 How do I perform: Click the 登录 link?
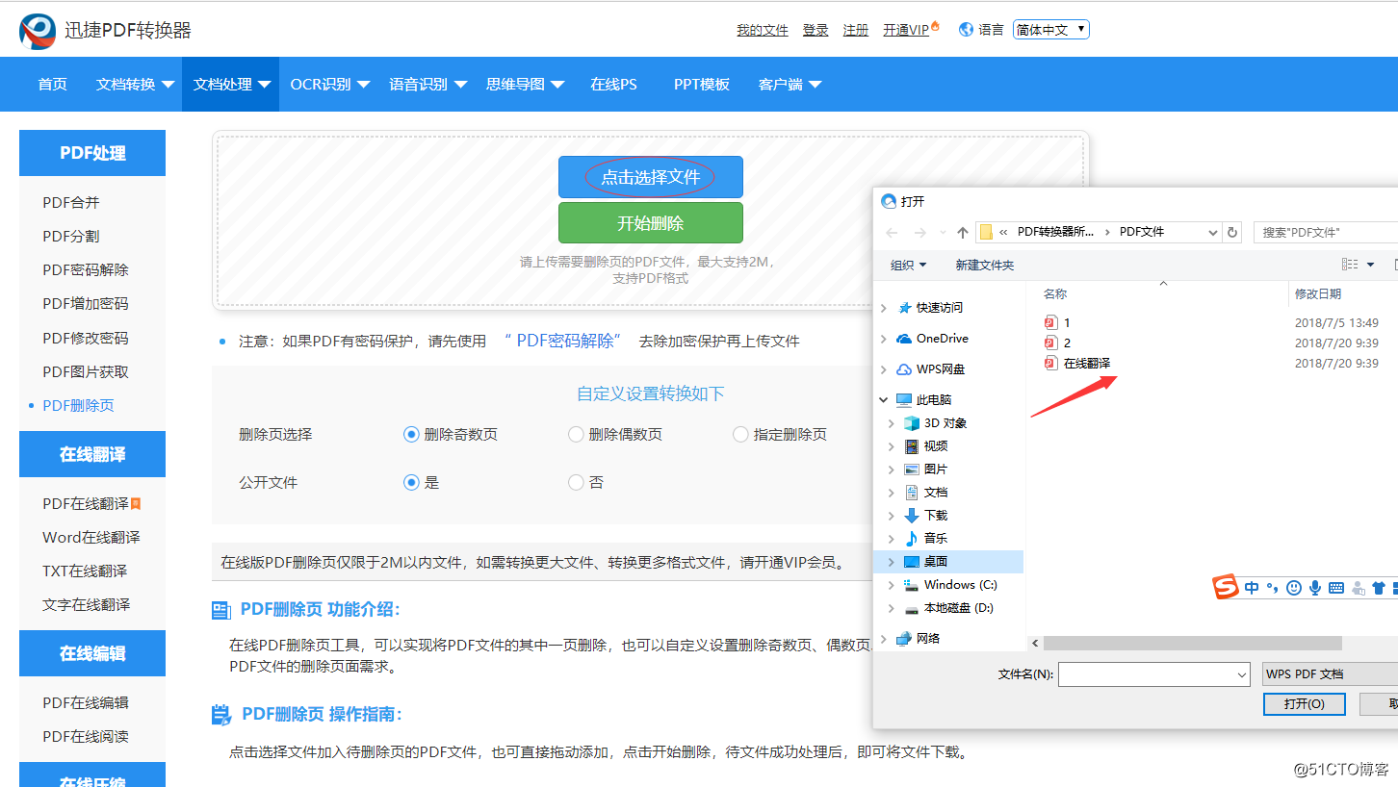[x=815, y=30]
